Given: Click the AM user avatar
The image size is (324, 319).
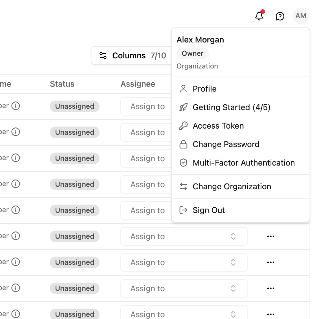Looking at the screenshot, I should point(301,16).
